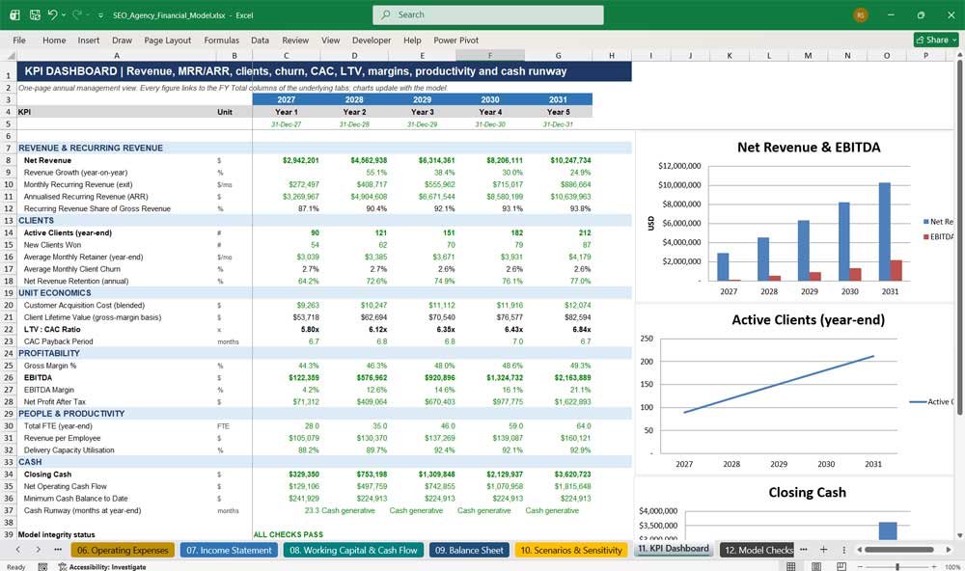Switch to 07. Income Statement sheet
965x571 pixels.
tap(229, 550)
